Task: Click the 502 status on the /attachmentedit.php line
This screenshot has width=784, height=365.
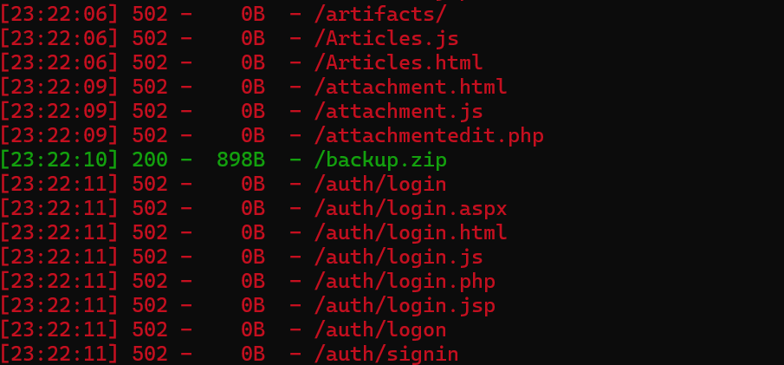Action: tap(149, 136)
